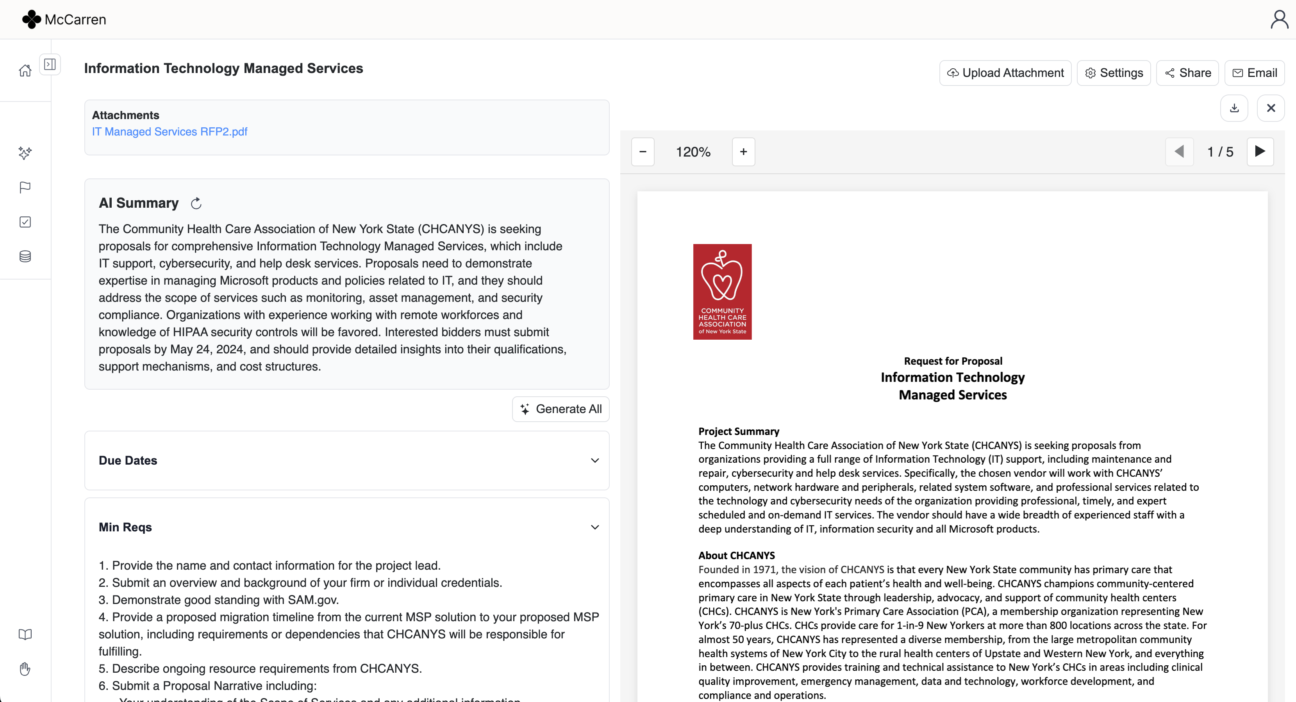Image resolution: width=1296 pixels, height=702 pixels.
Task: Open IT Managed Services RFP2.pdf link
Action: click(170, 132)
